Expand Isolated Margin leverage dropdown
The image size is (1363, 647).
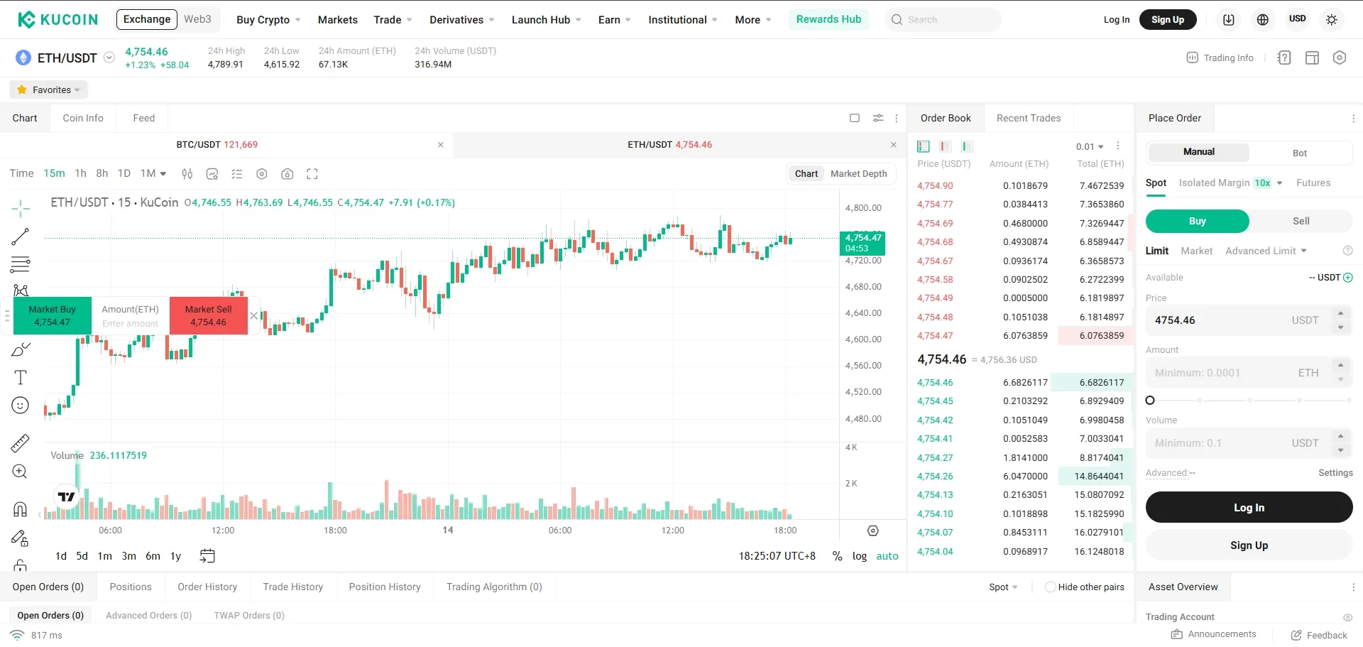point(1280,183)
